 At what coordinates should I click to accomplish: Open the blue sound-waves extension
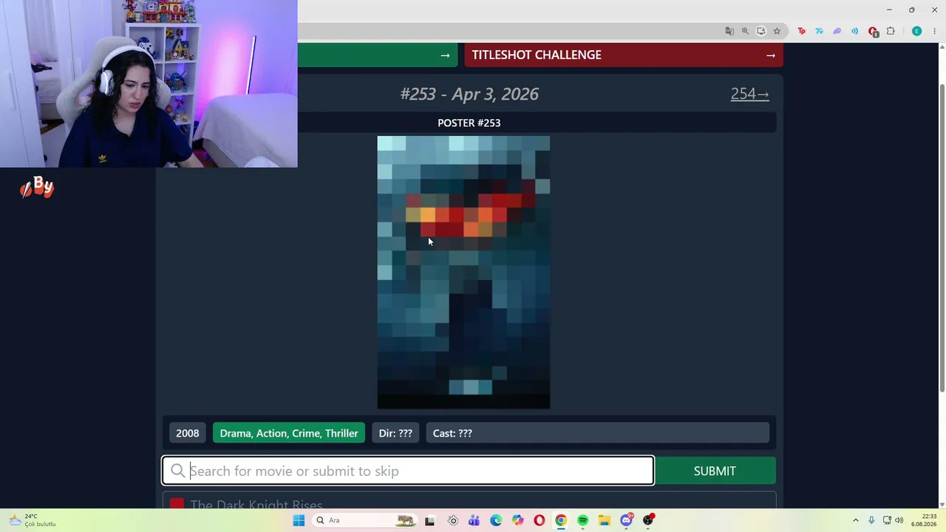tap(855, 31)
